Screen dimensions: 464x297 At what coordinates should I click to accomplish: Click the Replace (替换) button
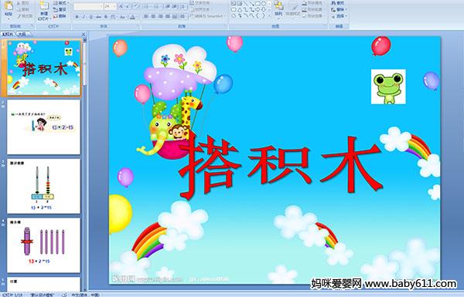tap(337, 10)
